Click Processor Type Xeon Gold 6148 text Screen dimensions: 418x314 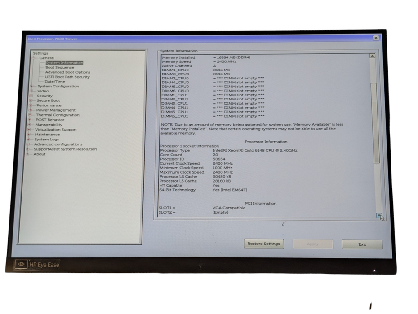[x=255, y=150]
